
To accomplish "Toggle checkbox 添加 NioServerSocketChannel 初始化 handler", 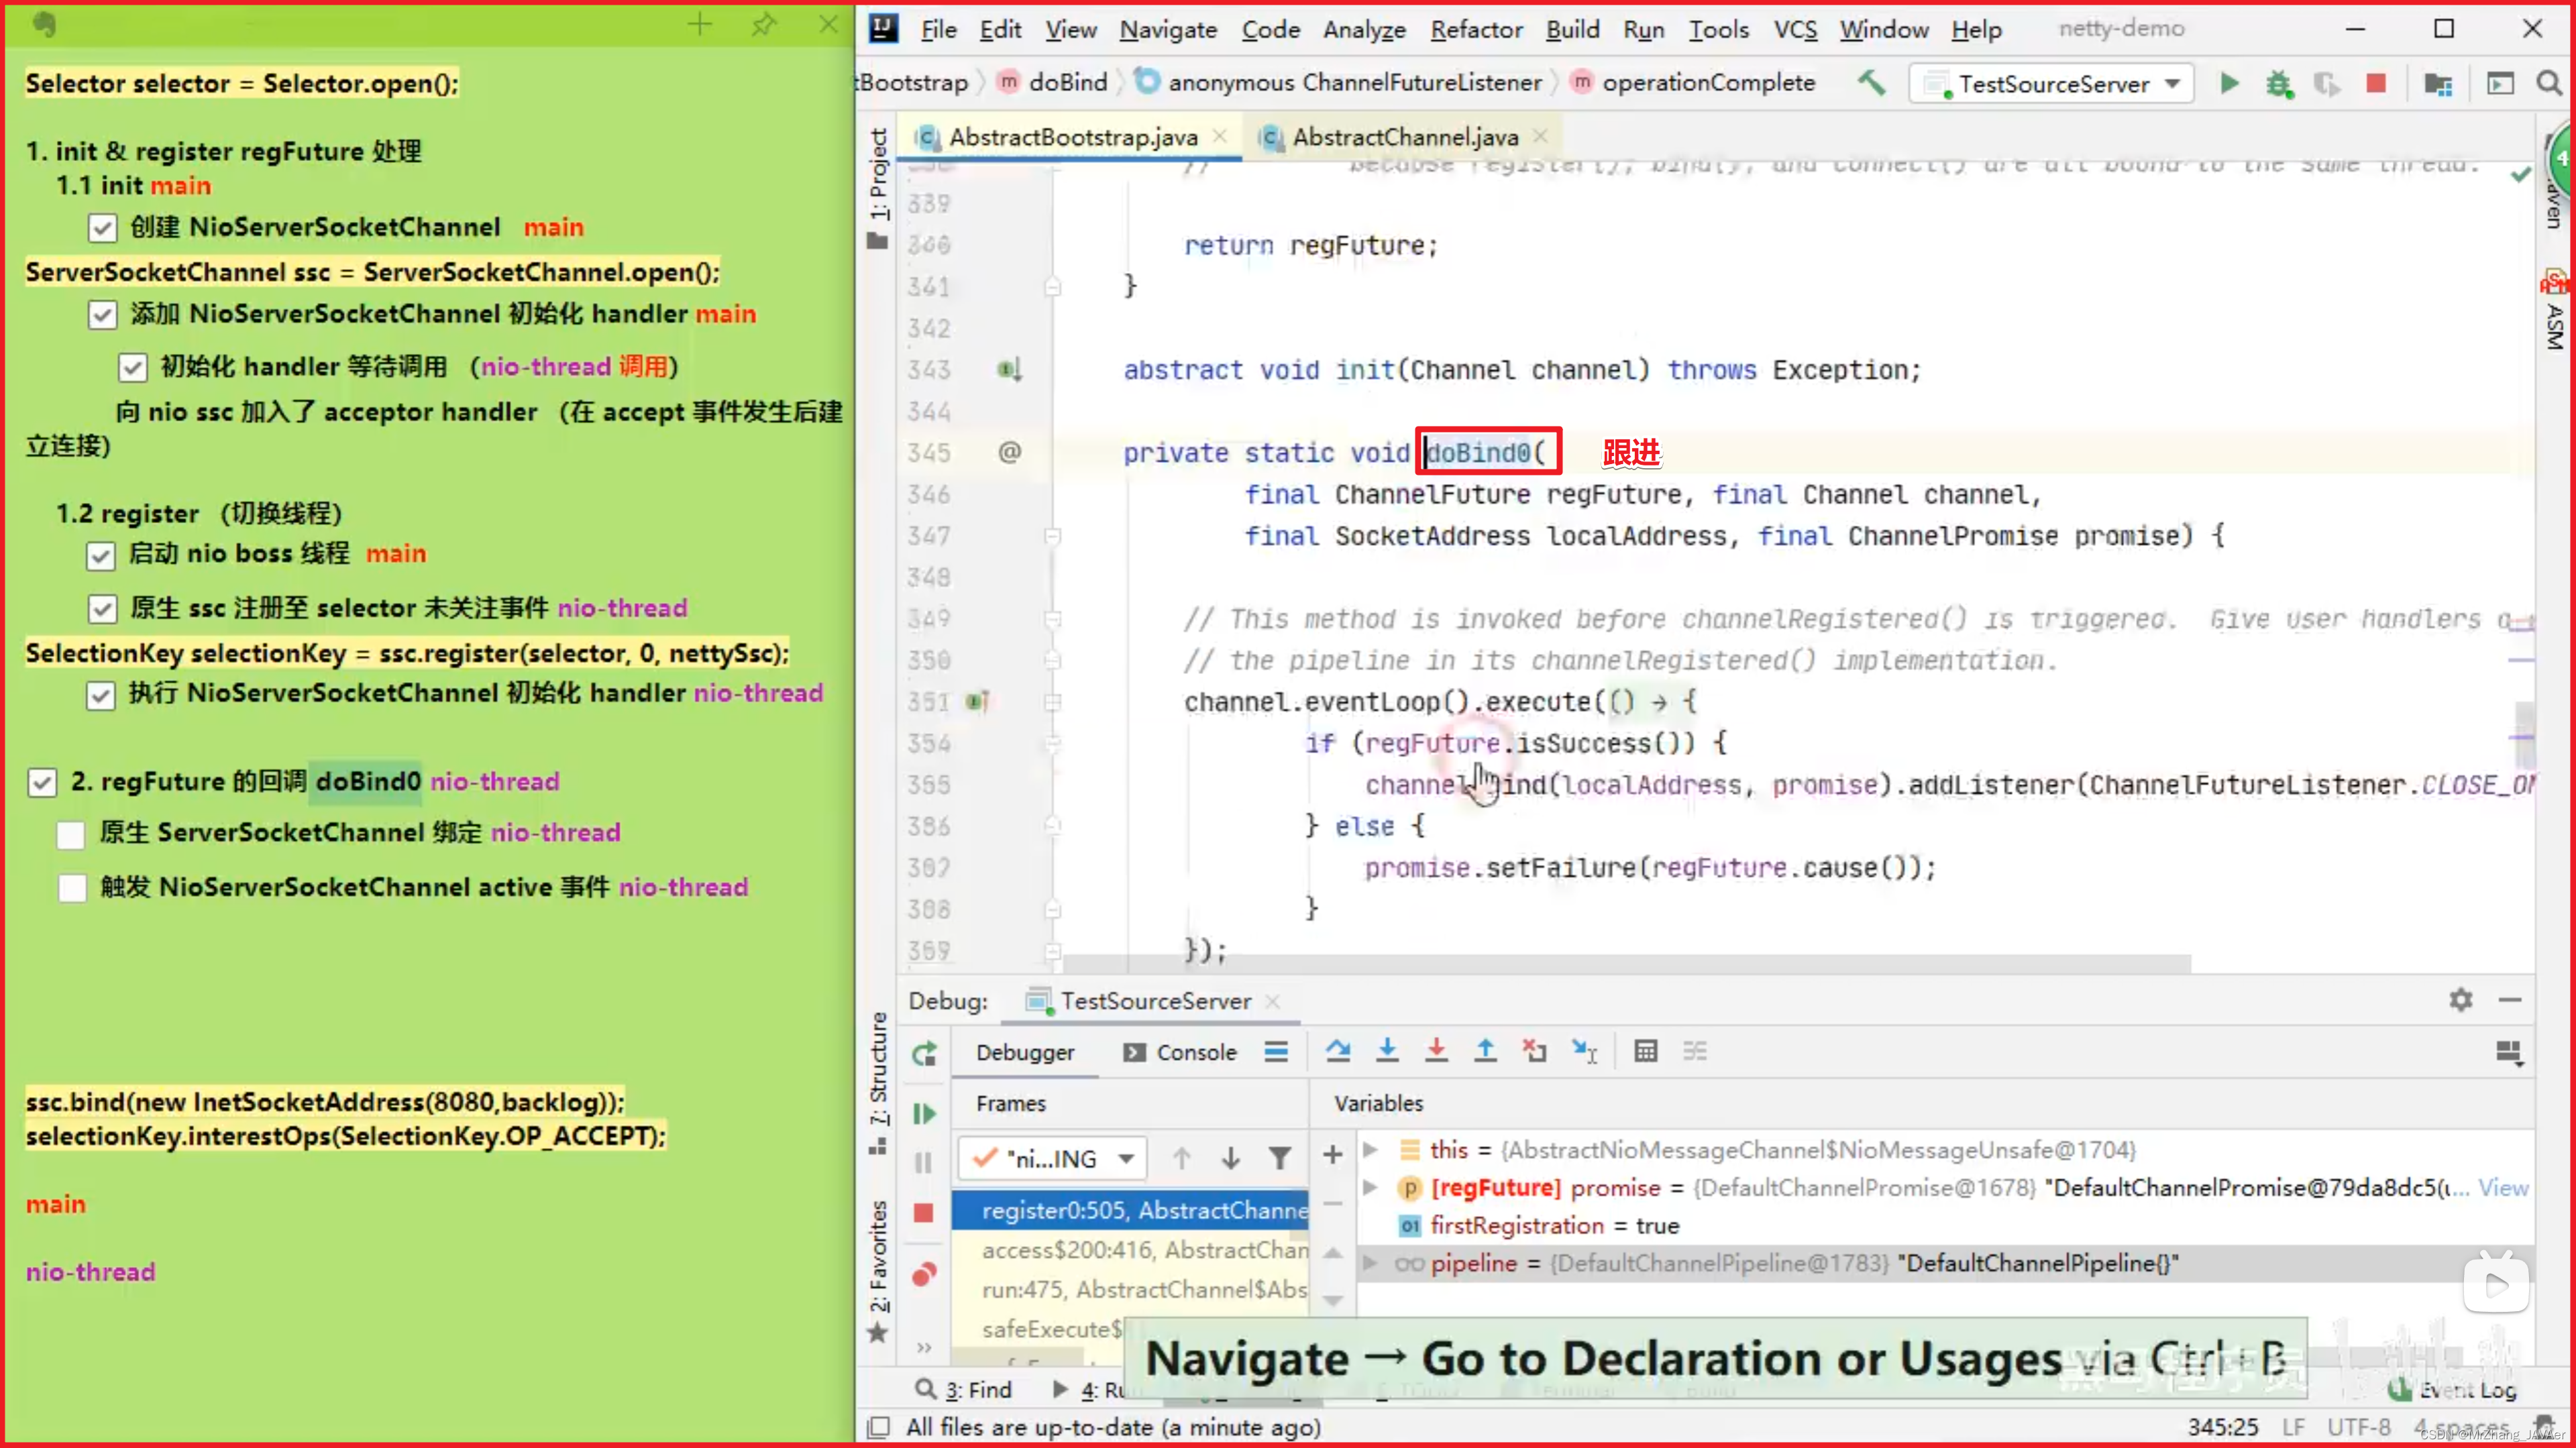I will coord(102,315).
